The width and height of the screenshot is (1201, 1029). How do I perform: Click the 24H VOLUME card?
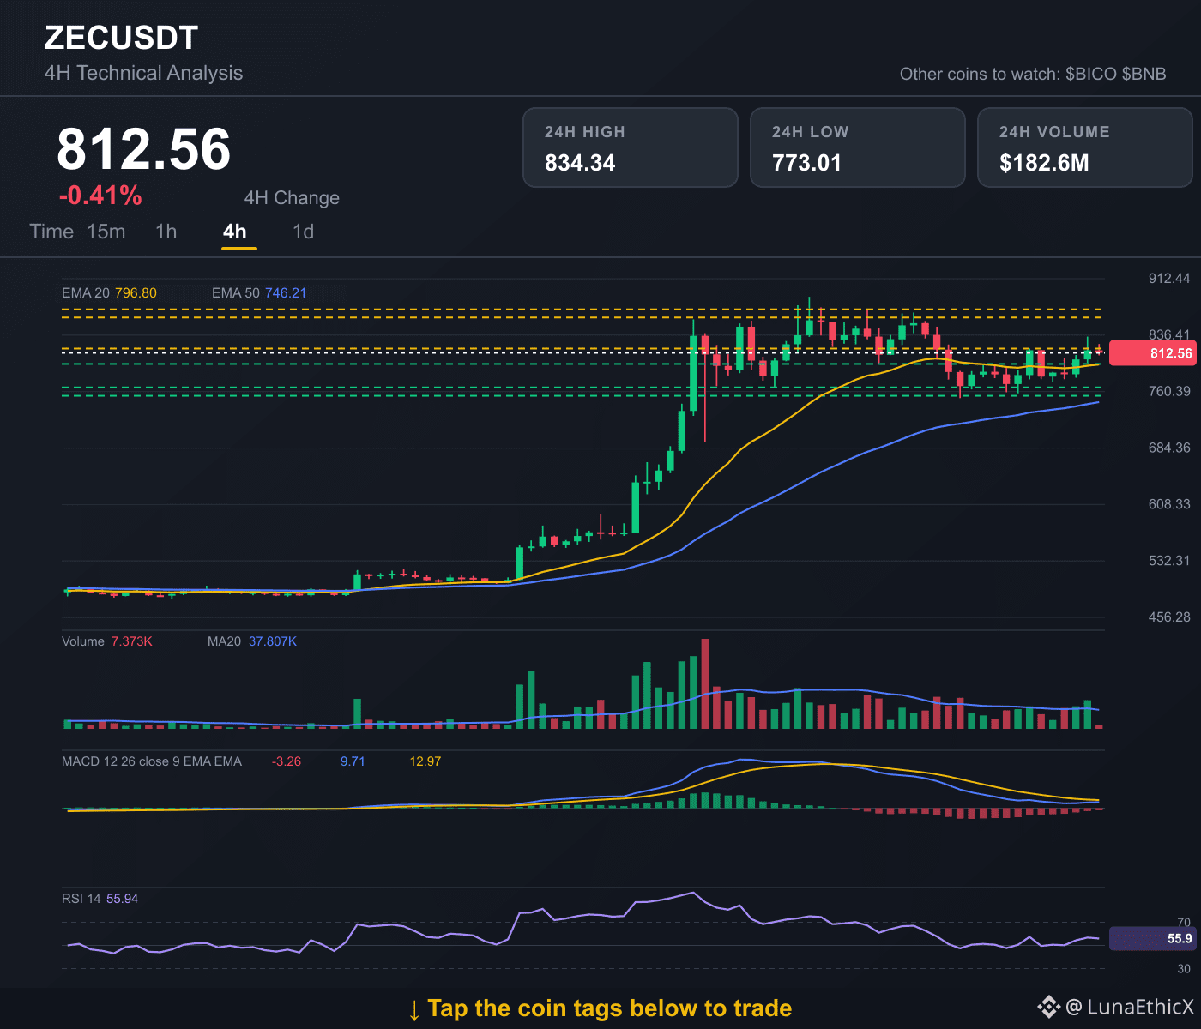pyautogui.click(x=1085, y=147)
